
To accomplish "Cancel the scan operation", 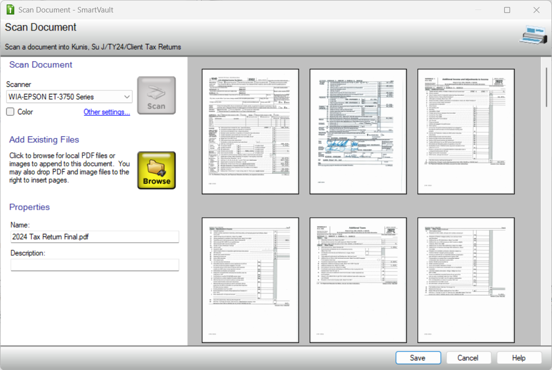I will pyautogui.click(x=468, y=358).
